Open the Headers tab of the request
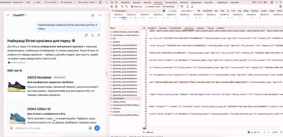The width and height of the screenshot is (283, 137). click(x=152, y=28)
